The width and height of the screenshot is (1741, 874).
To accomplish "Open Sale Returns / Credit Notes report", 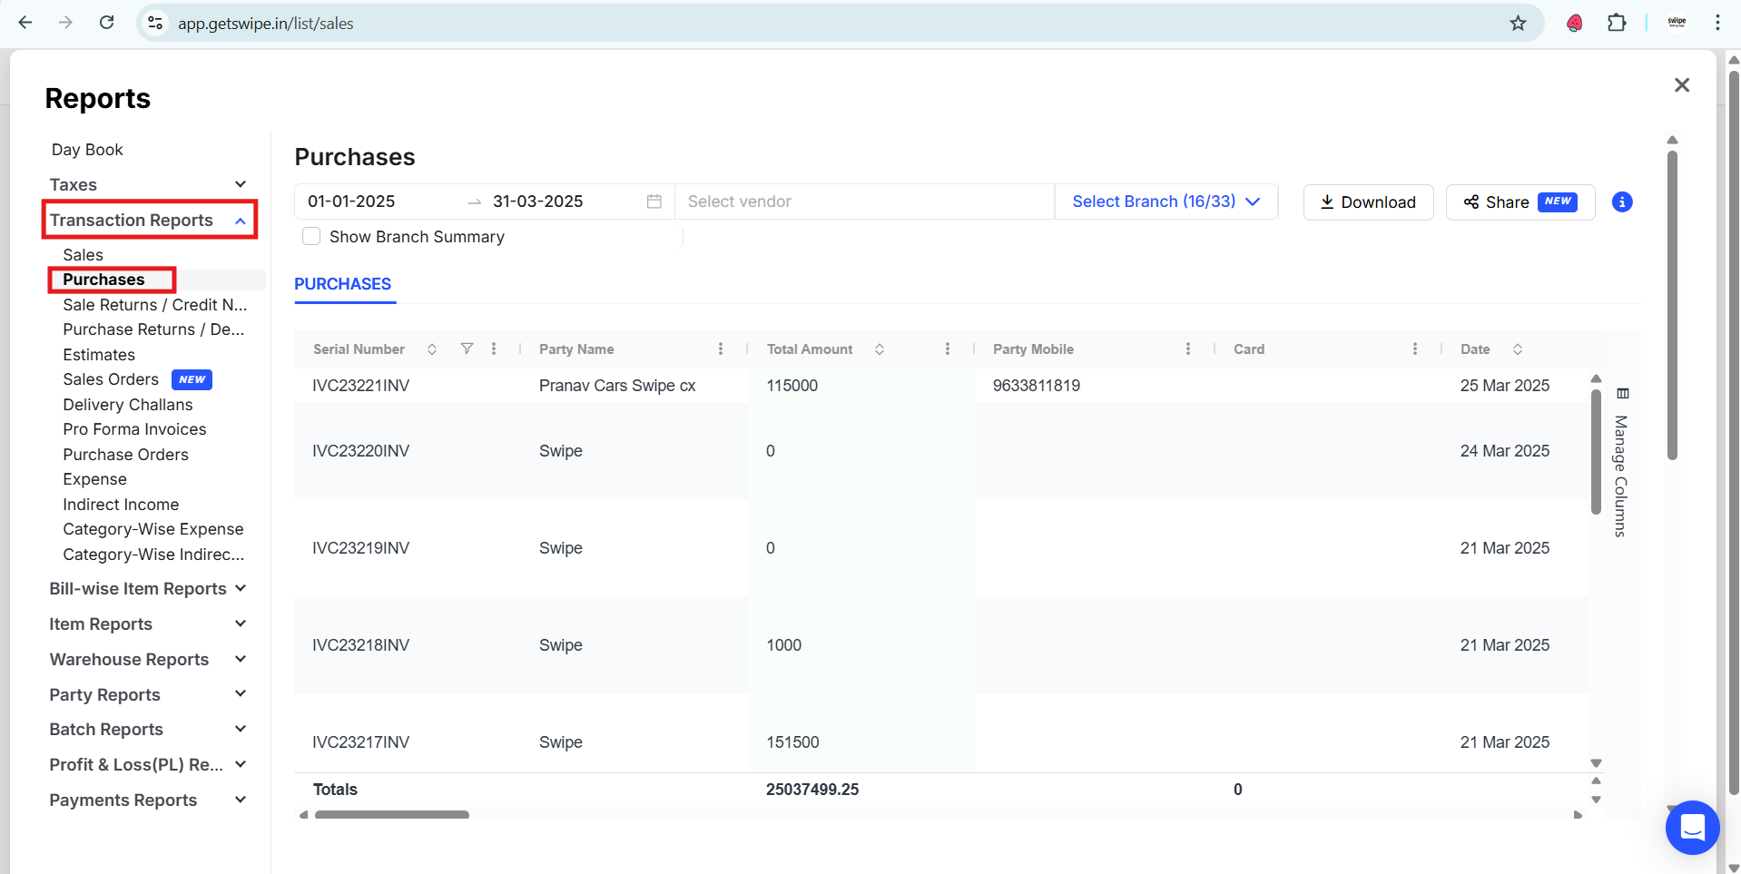I will pos(154,305).
